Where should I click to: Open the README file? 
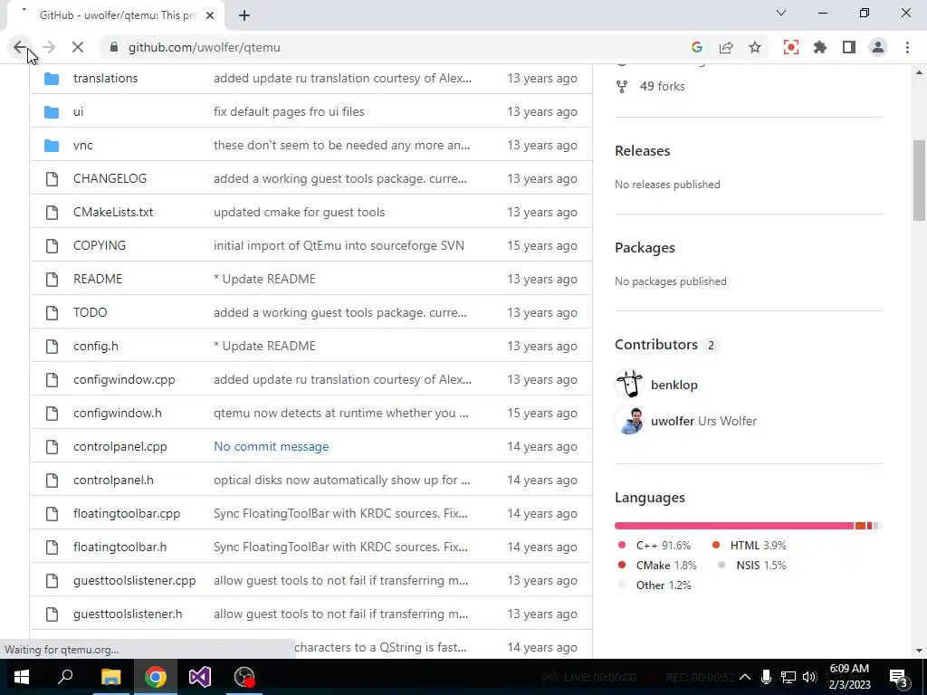(98, 279)
